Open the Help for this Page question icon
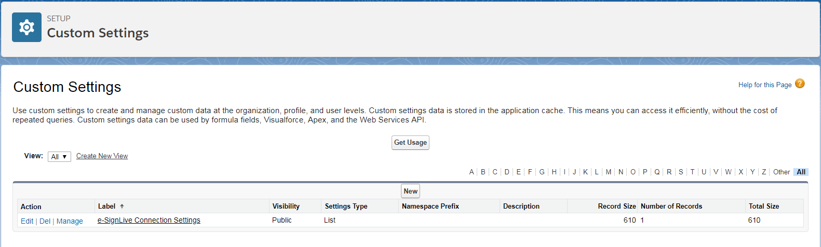Image resolution: width=821 pixels, height=247 pixels. coord(800,84)
